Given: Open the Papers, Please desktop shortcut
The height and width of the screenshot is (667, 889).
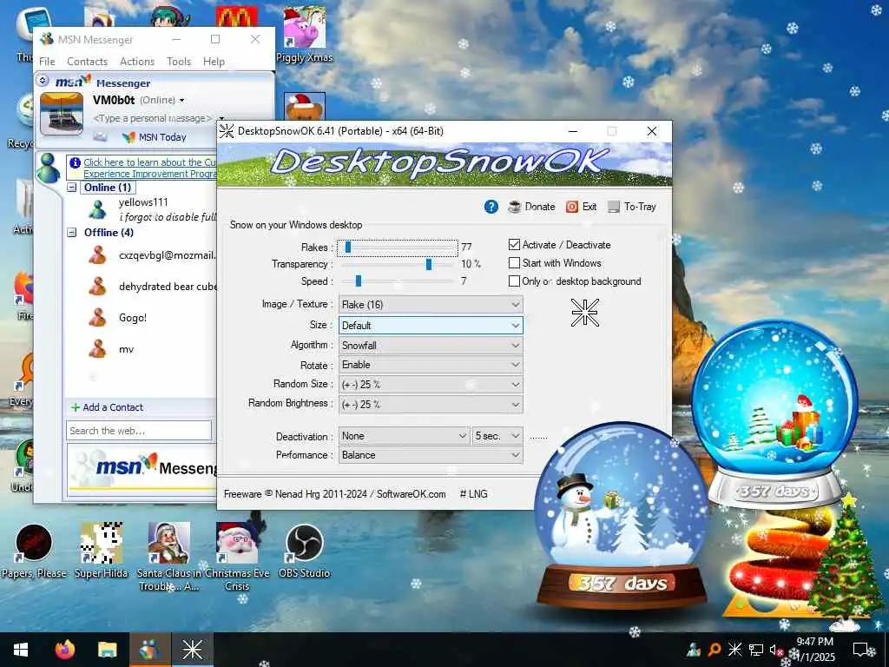Looking at the screenshot, I should tap(34, 551).
